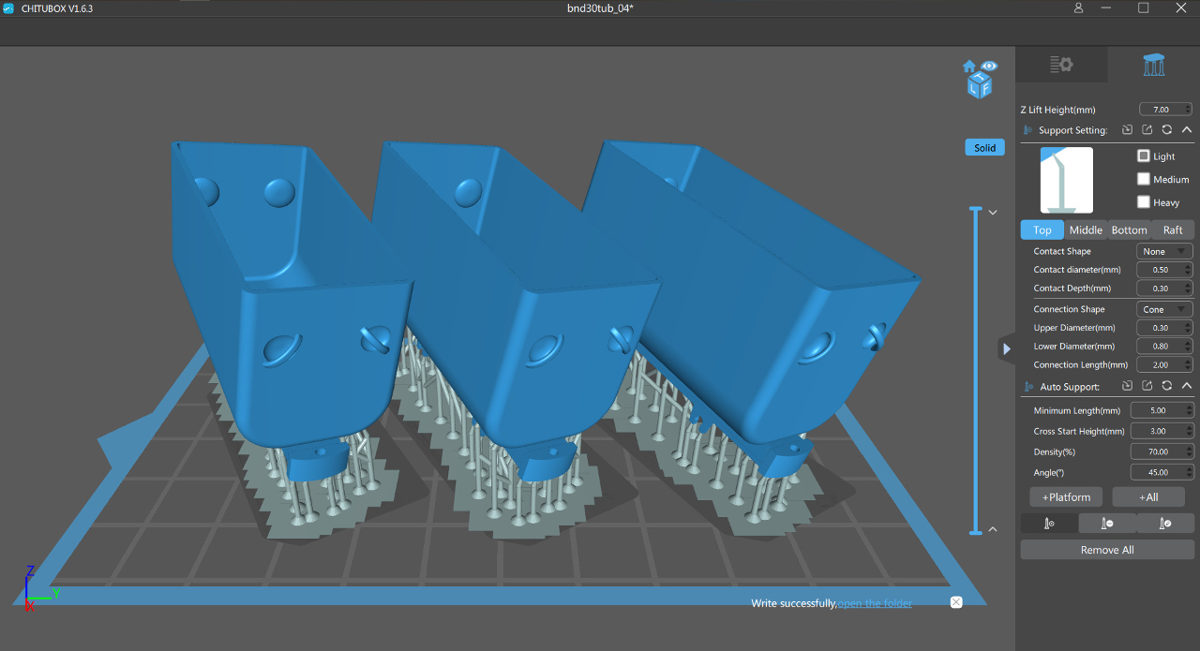Click the Remove All button
This screenshot has width=1200, height=651.
pos(1107,550)
